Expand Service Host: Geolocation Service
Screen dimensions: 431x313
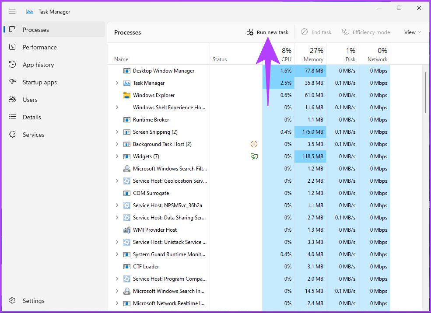coord(117,181)
